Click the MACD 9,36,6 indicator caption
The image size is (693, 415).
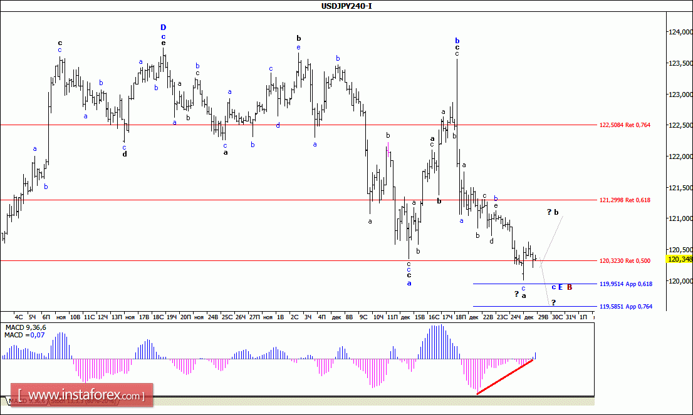point(26,327)
